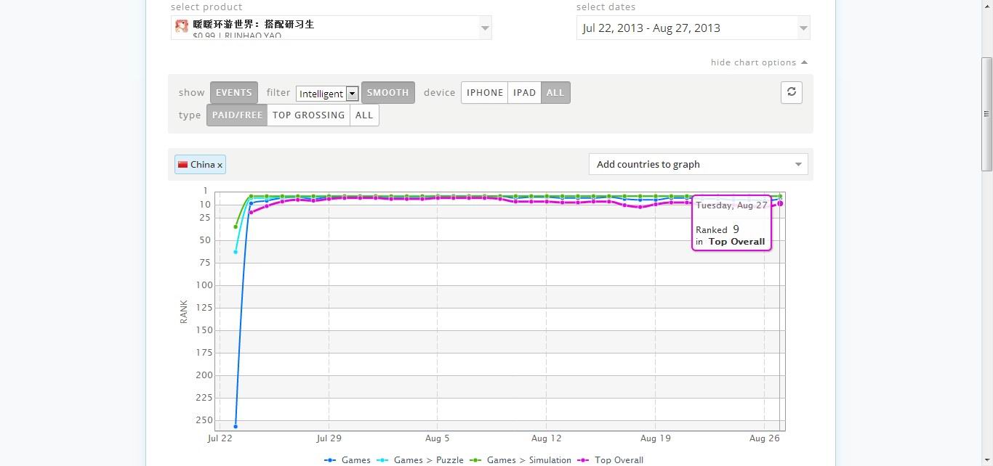Switch to TOP GROSSING type
The width and height of the screenshot is (993, 466).
point(308,115)
